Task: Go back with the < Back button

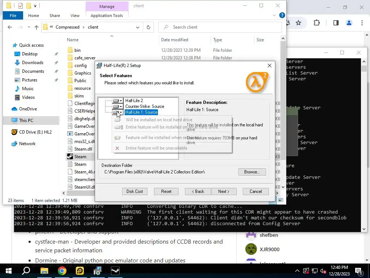Action: pyautogui.click(x=198, y=191)
